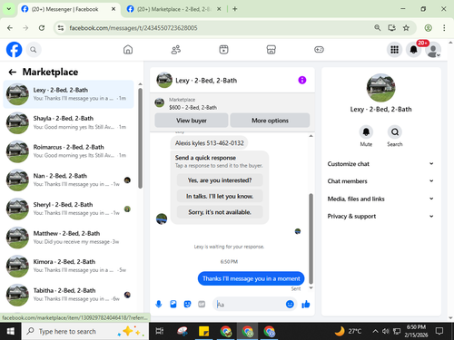This screenshot has height=340, width=454.
Task: Open the Marketplace storefront icon in navigation
Action: point(271,50)
